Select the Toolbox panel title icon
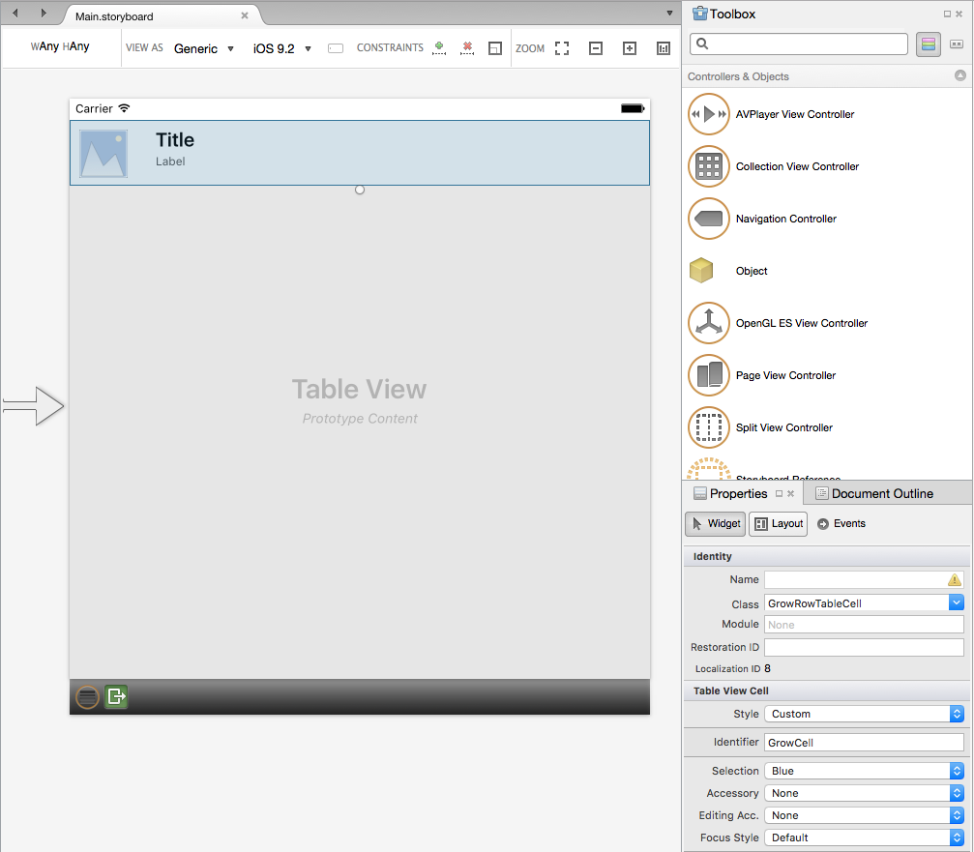The height and width of the screenshot is (852, 974). pos(700,13)
